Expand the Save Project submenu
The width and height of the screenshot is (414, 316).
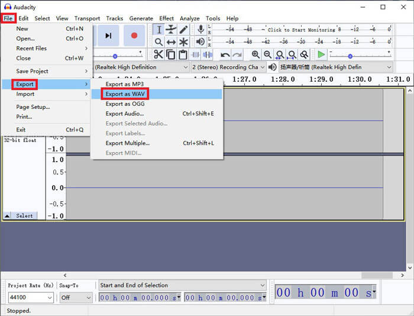(x=47, y=71)
